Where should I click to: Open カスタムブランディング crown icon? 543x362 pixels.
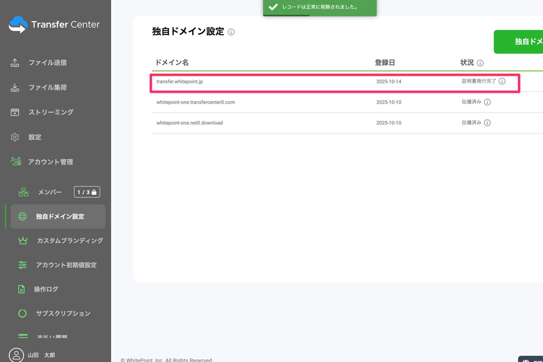[23, 241]
